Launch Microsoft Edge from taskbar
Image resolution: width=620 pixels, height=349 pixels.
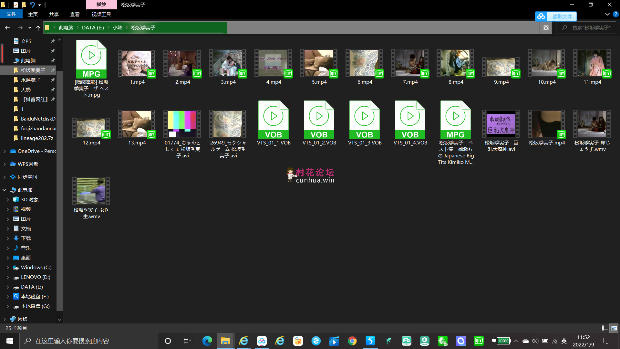point(207,341)
